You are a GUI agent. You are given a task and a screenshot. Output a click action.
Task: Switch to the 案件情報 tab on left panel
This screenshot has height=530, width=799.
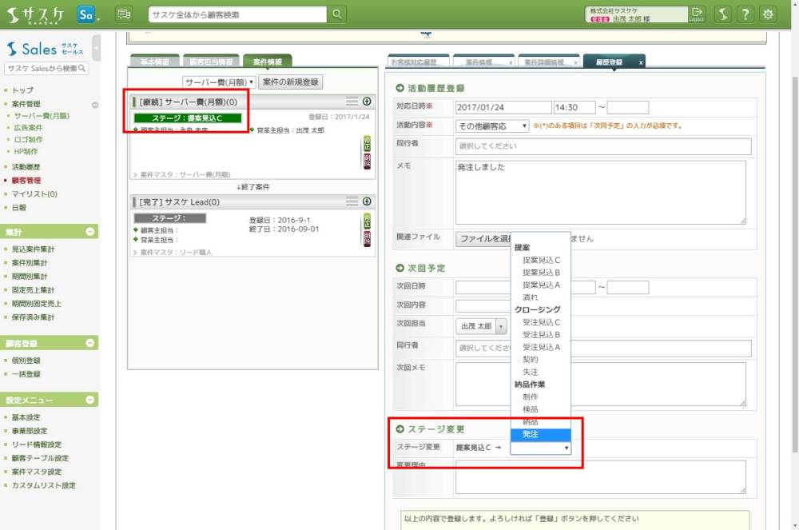[268, 62]
